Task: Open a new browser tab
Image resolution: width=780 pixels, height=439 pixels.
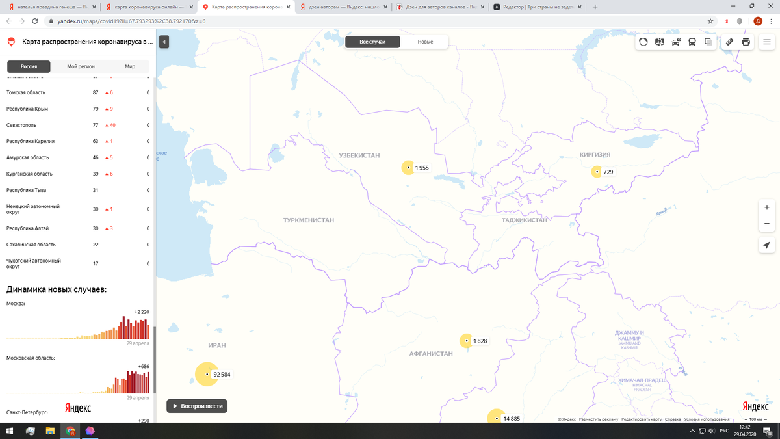Action: point(595,7)
